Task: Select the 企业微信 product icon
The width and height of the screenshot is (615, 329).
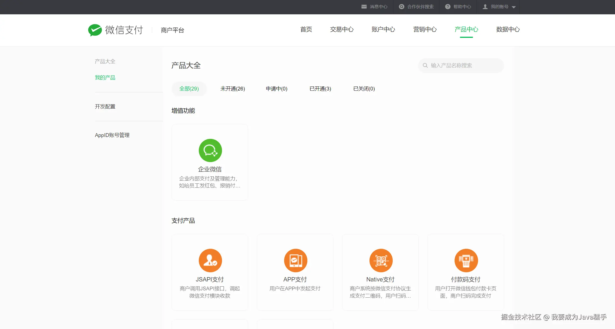Action: point(210,150)
